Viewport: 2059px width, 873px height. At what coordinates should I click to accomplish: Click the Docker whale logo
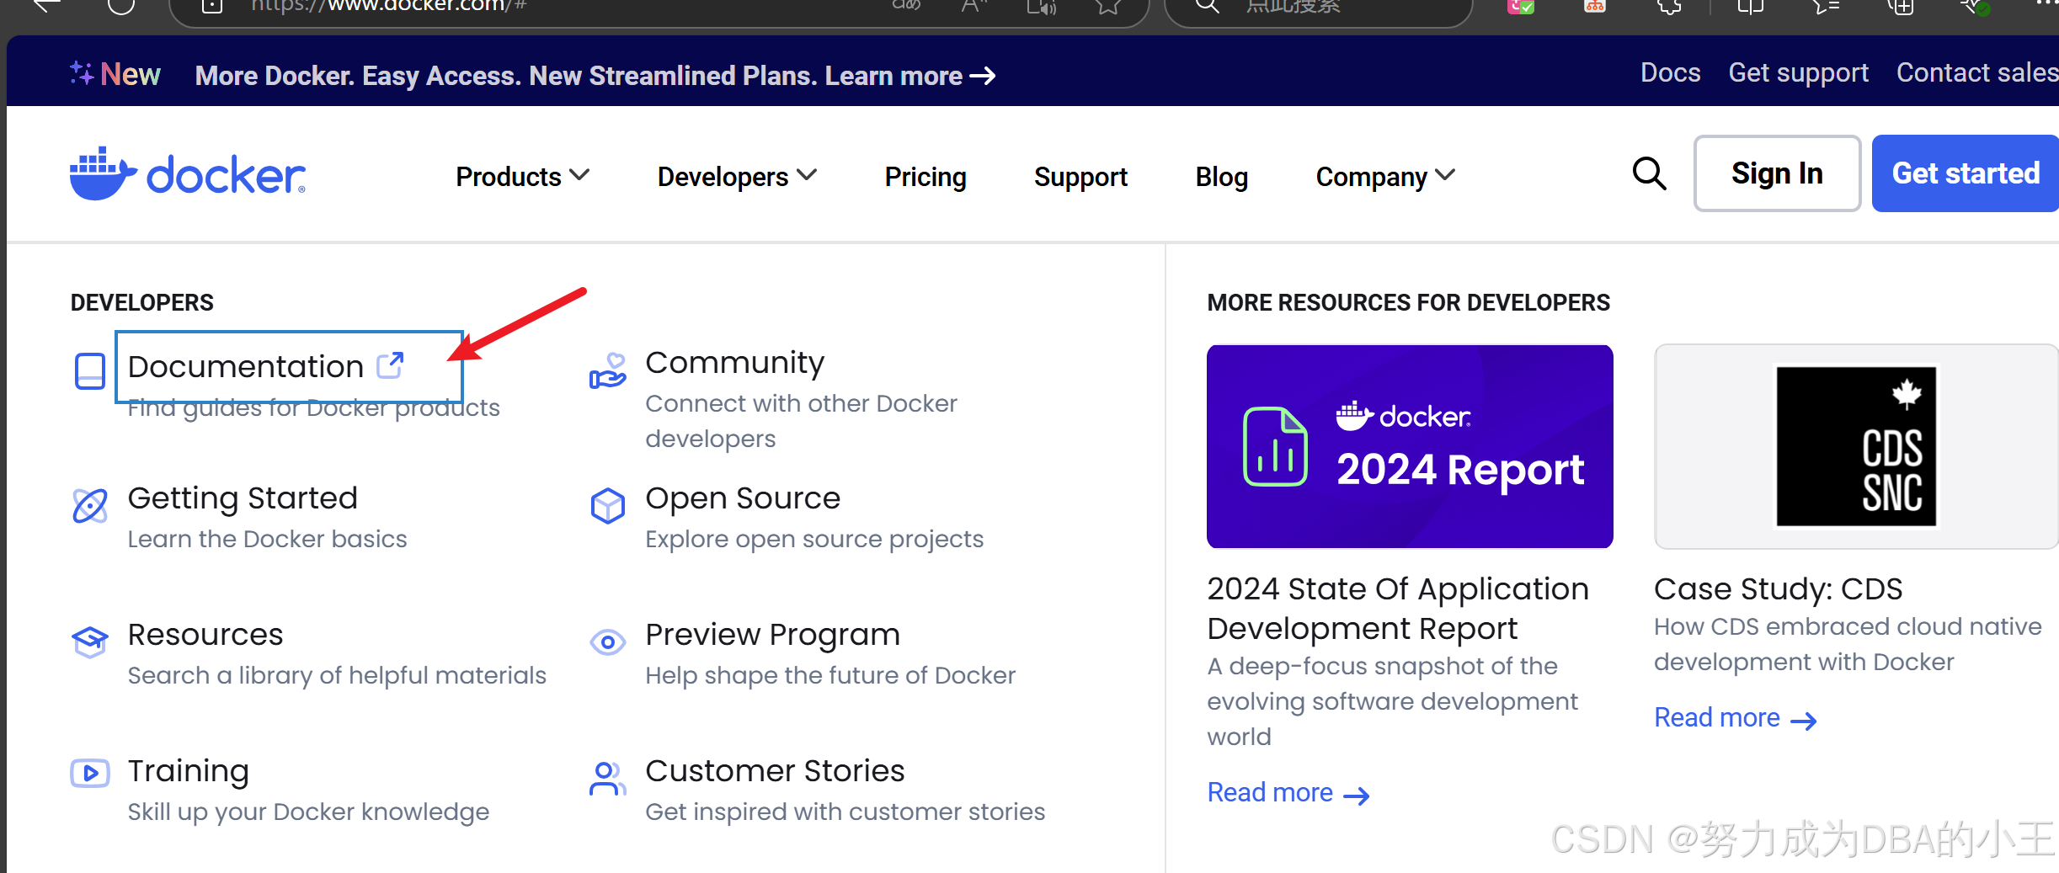pos(188,174)
